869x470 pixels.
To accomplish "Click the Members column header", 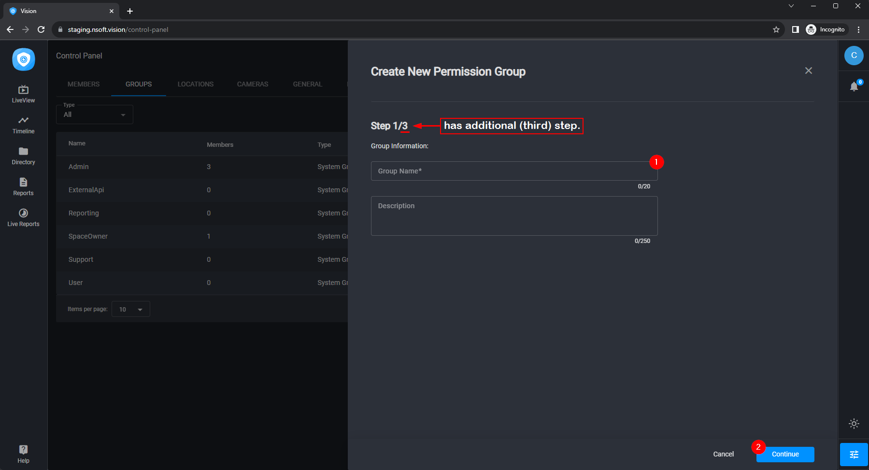I will (x=220, y=145).
